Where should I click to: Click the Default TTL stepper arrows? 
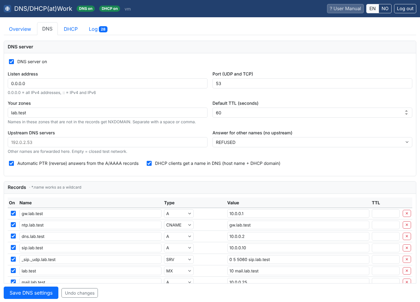(x=406, y=113)
